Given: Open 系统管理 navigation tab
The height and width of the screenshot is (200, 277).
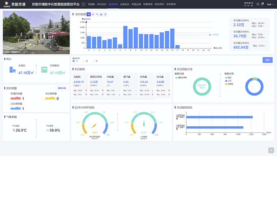Looking at the screenshot, I should pos(171,4).
